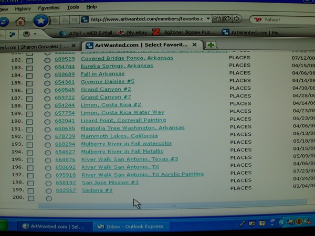The width and height of the screenshot is (315, 236).
Task: Open the address bar URL dropdown
Action: pyautogui.click(x=208, y=19)
